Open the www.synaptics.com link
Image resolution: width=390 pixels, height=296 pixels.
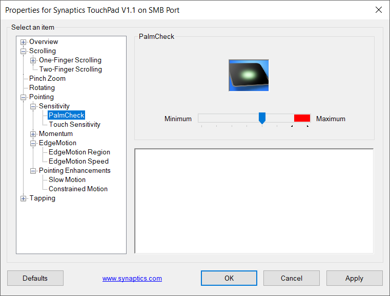click(132, 279)
